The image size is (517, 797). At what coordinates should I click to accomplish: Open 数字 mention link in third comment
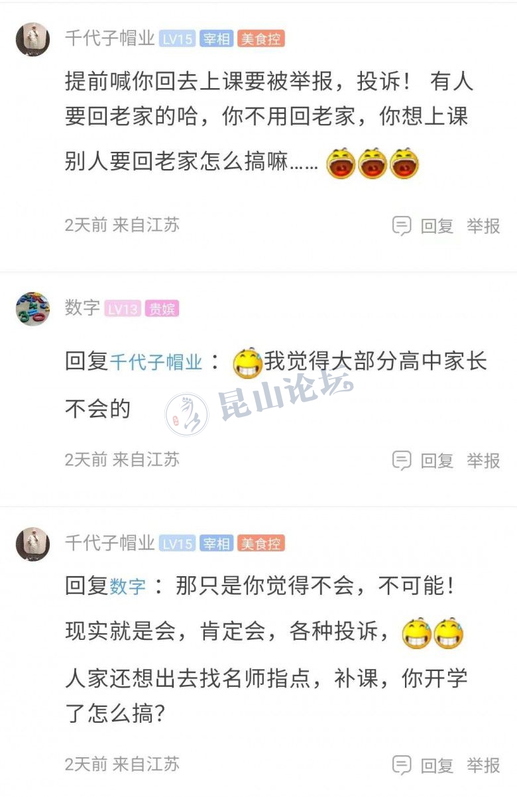127,586
